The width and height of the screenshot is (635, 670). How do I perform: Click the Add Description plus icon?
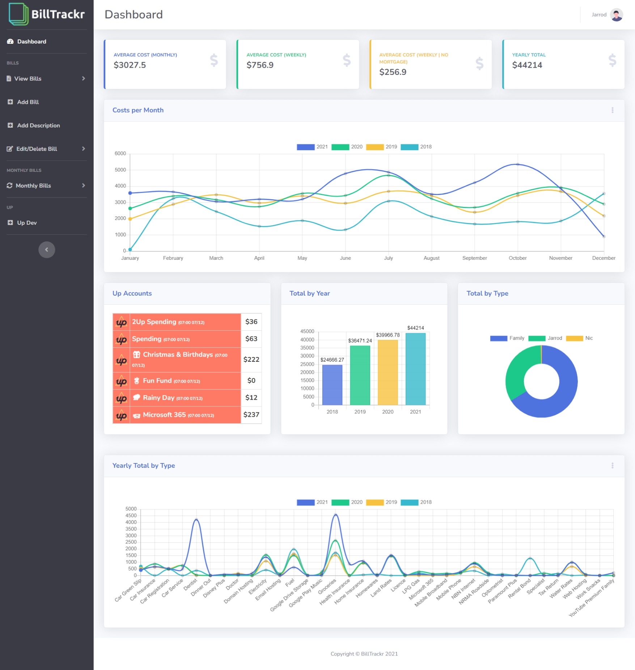coord(10,125)
